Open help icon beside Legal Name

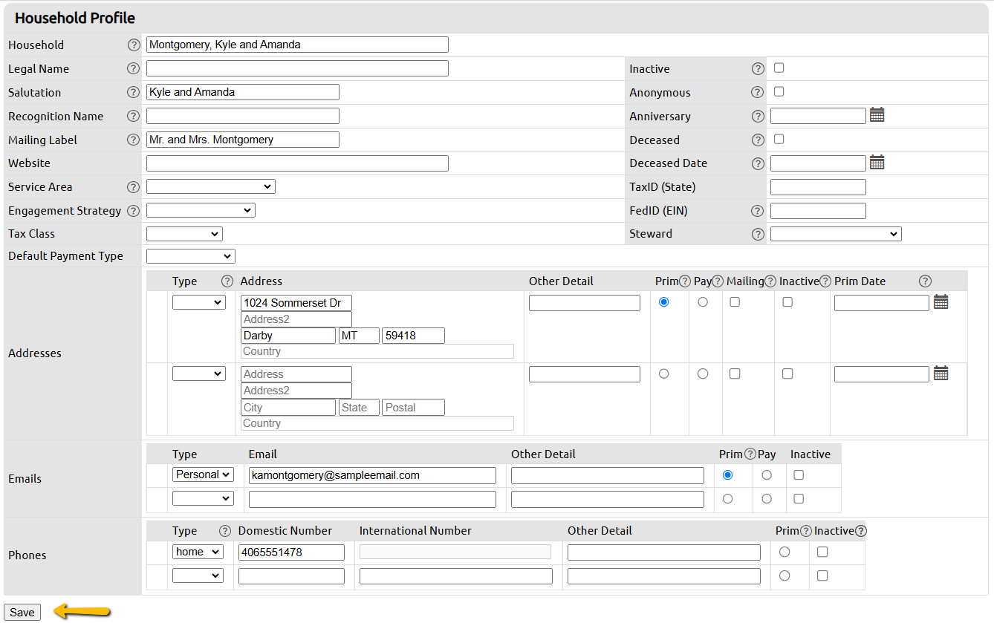click(x=134, y=68)
